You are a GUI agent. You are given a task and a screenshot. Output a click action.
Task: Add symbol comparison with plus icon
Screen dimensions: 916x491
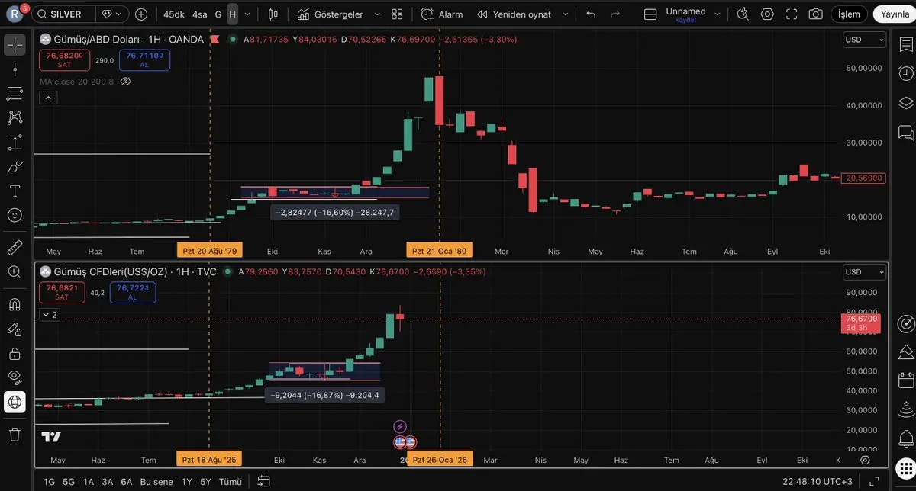[x=141, y=14]
